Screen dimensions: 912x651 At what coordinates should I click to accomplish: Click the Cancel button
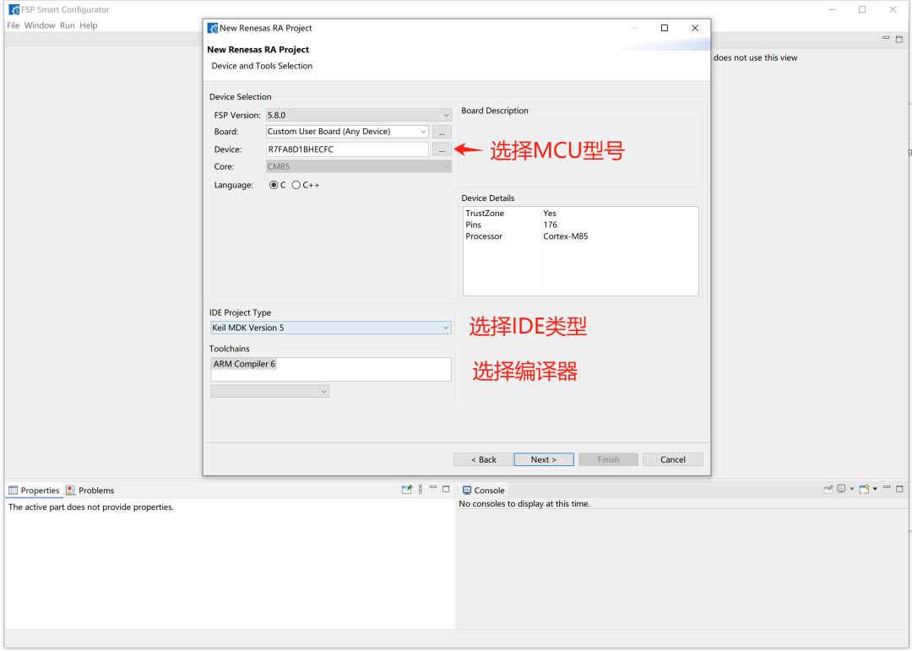click(x=673, y=459)
